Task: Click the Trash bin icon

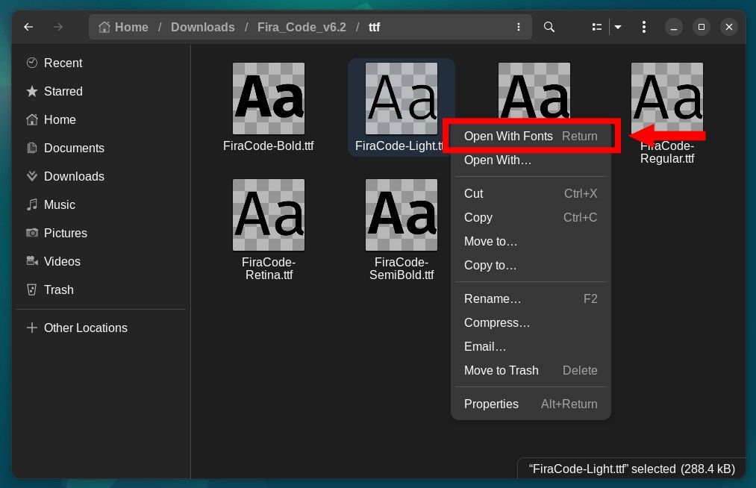Action: tap(32, 290)
